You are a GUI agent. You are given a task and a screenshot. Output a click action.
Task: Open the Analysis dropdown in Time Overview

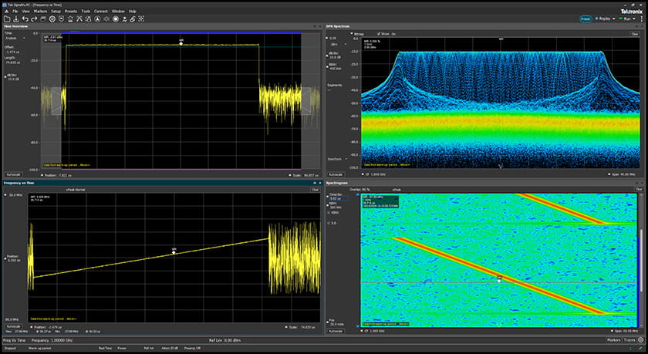[15, 38]
